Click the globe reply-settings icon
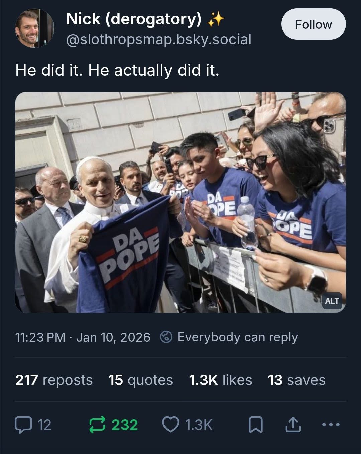 coord(166,337)
